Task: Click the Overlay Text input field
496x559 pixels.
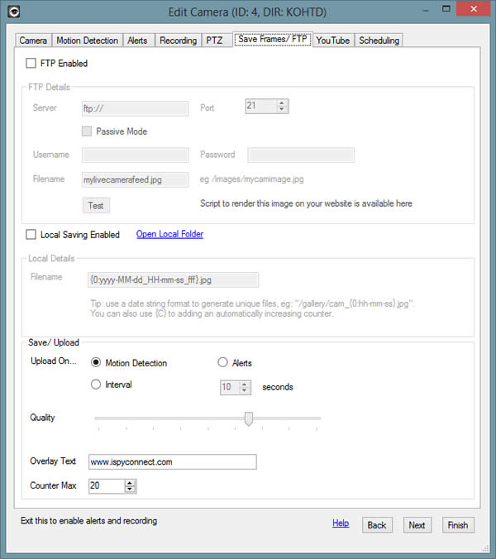Action: [x=172, y=461]
